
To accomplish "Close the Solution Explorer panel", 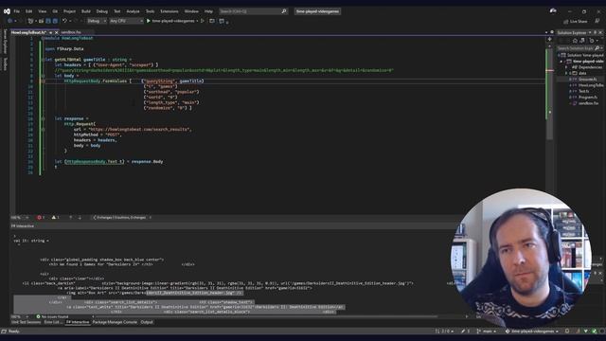I will (600, 32).
